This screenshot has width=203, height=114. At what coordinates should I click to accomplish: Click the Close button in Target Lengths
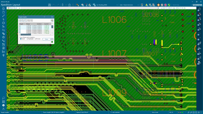[46, 39]
